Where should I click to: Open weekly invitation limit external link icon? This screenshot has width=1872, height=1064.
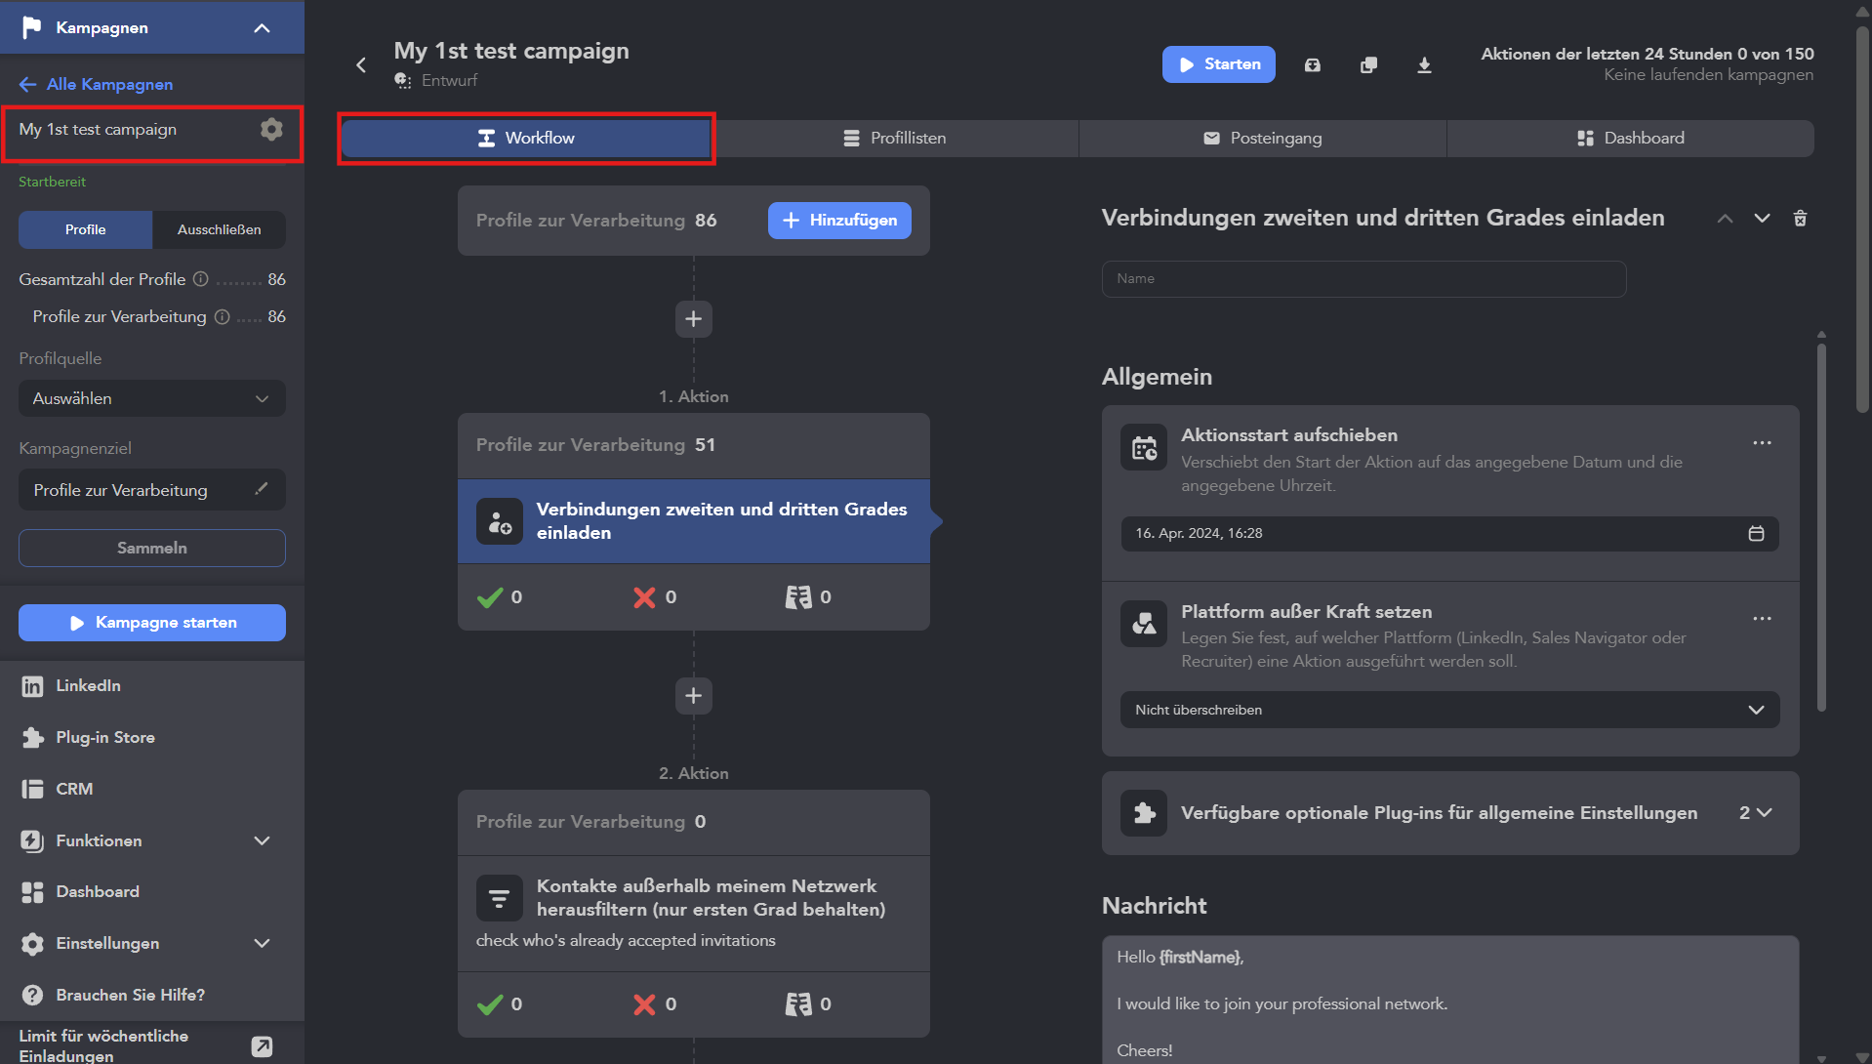tap(262, 1046)
